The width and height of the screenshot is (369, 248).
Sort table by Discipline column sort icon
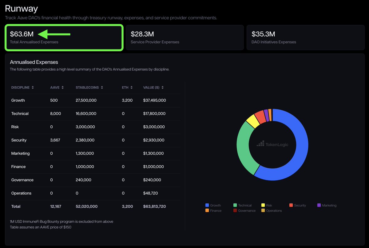(33, 88)
